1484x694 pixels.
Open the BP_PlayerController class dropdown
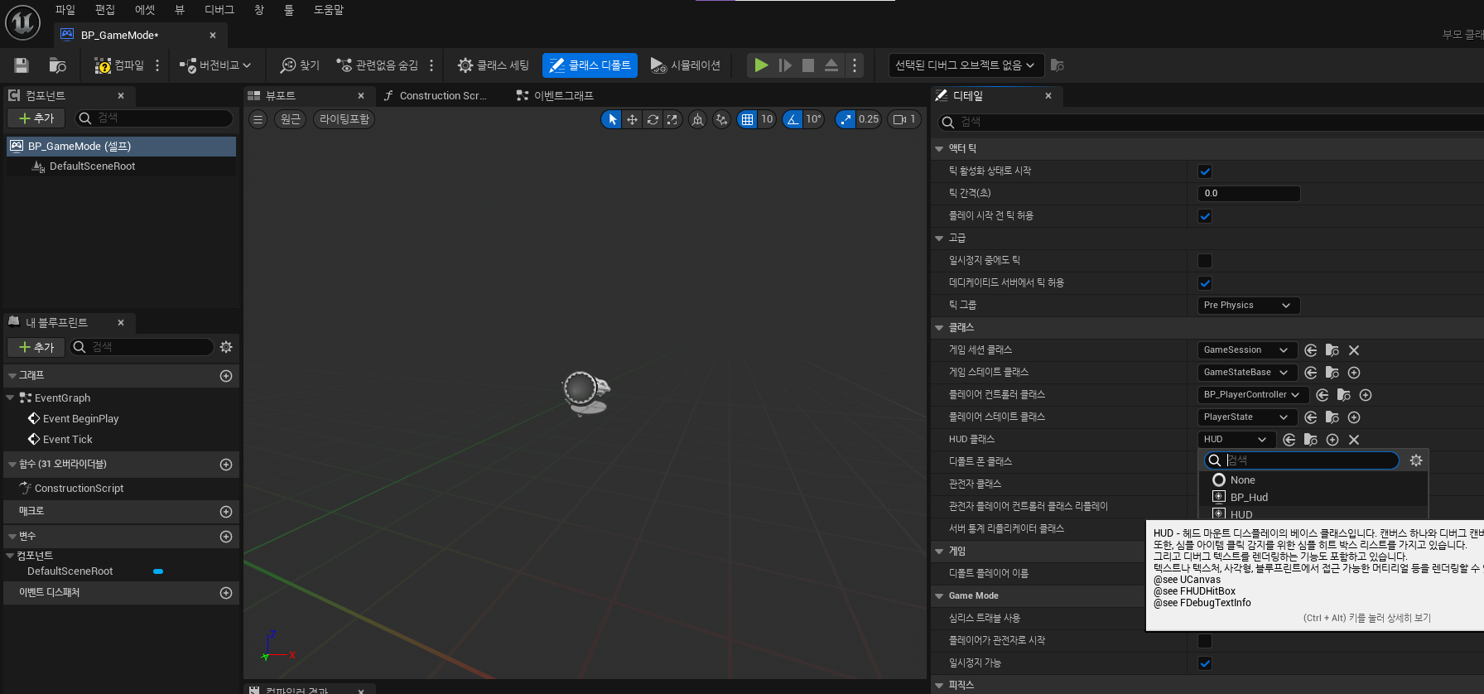[1253, 395]
